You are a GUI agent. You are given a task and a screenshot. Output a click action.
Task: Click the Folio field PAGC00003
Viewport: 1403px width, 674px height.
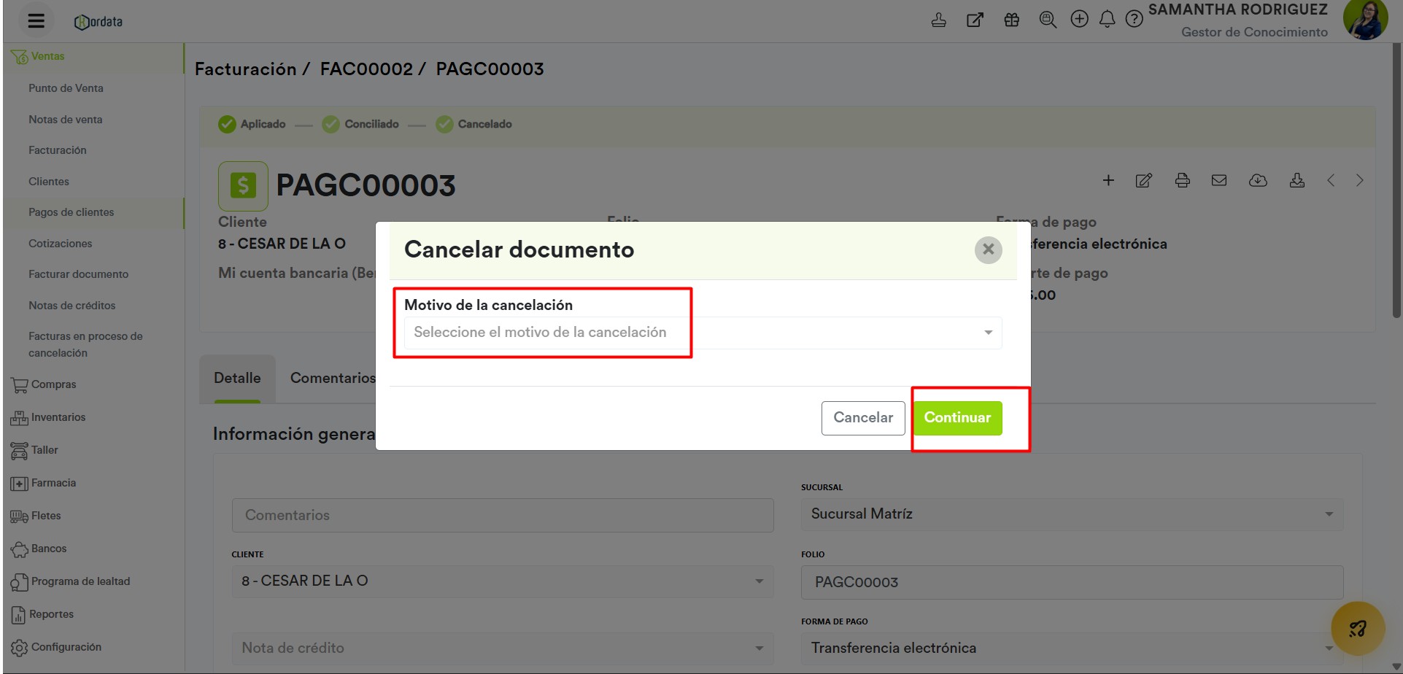pos(1072,583)
